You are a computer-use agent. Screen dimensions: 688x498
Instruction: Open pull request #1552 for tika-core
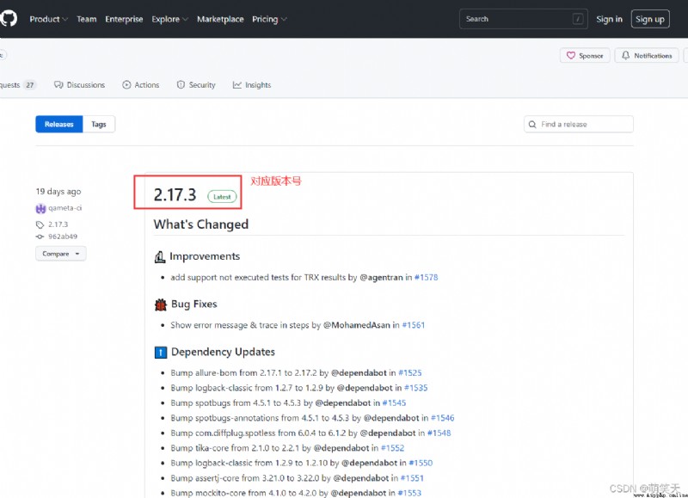point(392,448)
